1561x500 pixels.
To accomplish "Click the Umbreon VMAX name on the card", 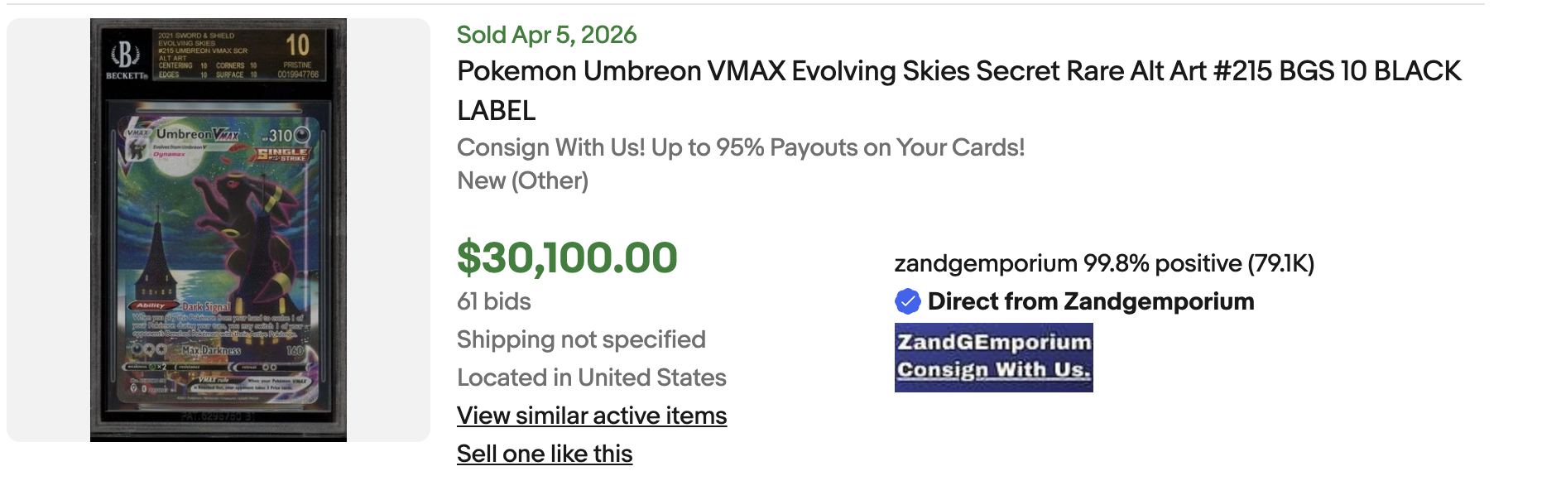I will 197,134.
